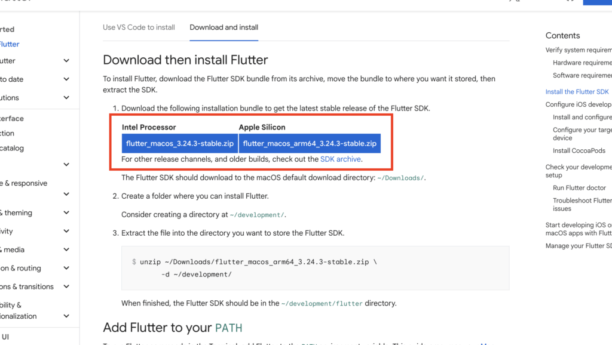The height and width of the screenshot is (345, 612).
Task: Expand the '& transitions' sidebar chevron
Action: 66,287
